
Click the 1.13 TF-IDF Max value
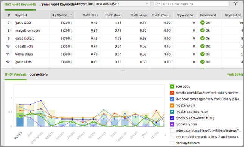click(x=118, y=23)
